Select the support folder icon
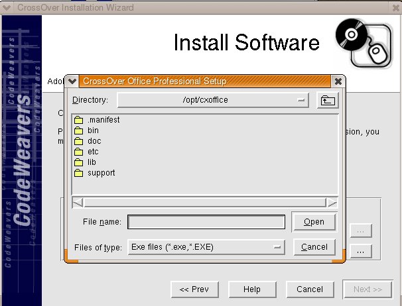The image size is (402, 306). click(x=78, y=173)
